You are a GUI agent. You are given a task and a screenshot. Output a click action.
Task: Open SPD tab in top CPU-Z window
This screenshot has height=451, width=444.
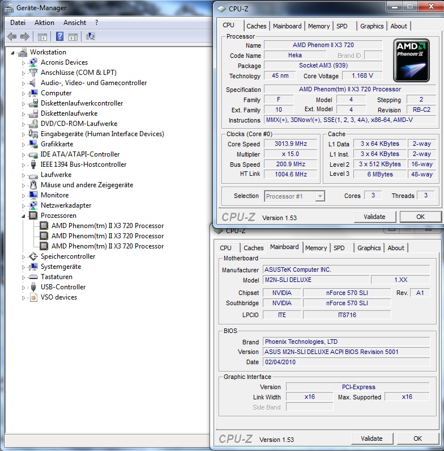(341, 26)
